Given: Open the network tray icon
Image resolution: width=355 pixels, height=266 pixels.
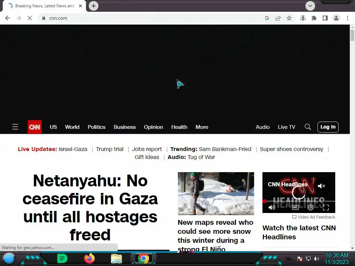Looking at the screenshot, I should [308, 258].
